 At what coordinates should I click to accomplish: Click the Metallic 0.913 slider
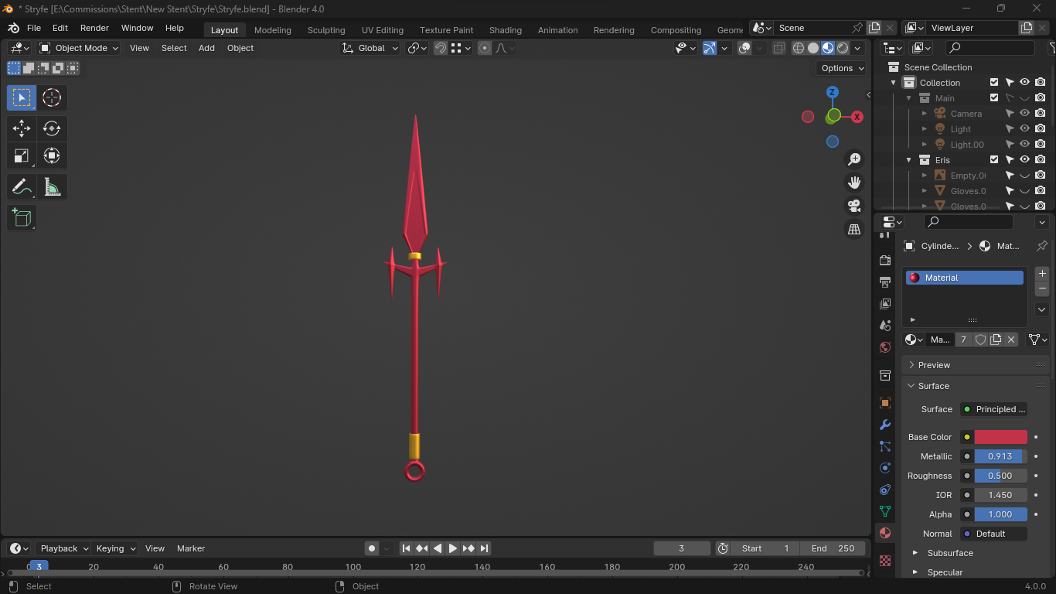click(x=1001, y=456)
